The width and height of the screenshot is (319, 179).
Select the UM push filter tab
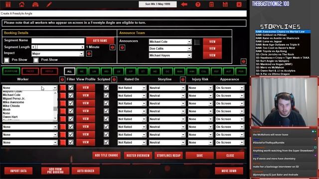point(94,71)
